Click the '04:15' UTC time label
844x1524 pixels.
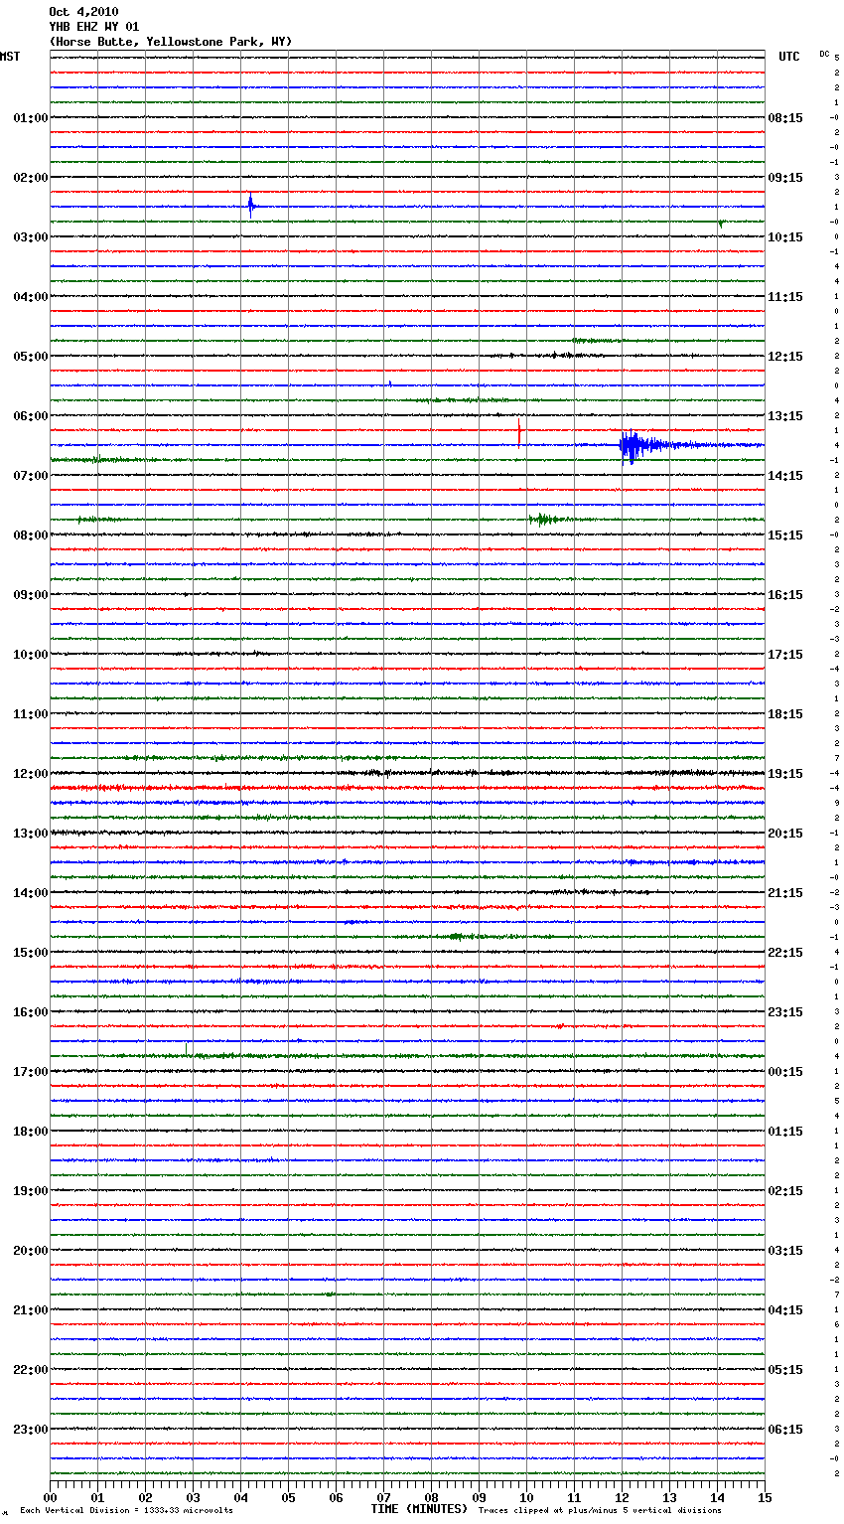click(785, 1310)
